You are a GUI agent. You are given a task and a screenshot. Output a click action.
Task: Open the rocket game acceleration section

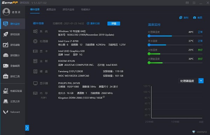6,34
